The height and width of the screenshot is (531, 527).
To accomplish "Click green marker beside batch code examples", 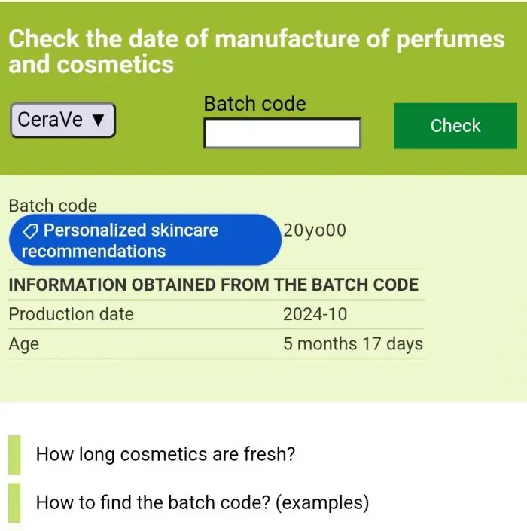I will (14, 503).
